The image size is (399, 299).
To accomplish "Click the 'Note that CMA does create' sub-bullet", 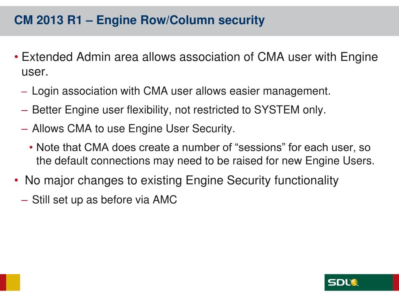I will pyautogui.click(x=205, y=154).
